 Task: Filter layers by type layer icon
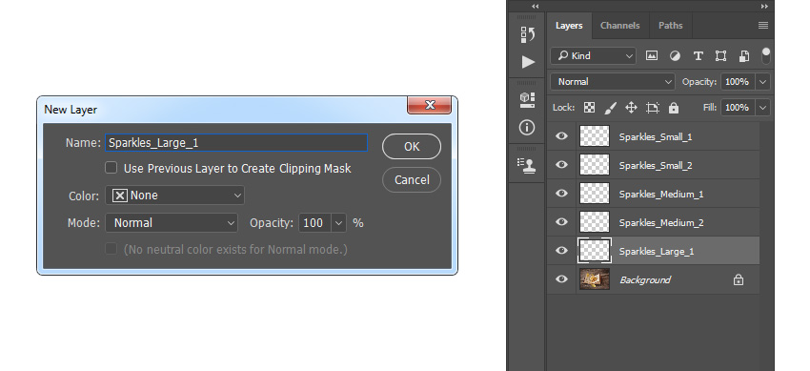pyautogui.click(x=698, y=56)
